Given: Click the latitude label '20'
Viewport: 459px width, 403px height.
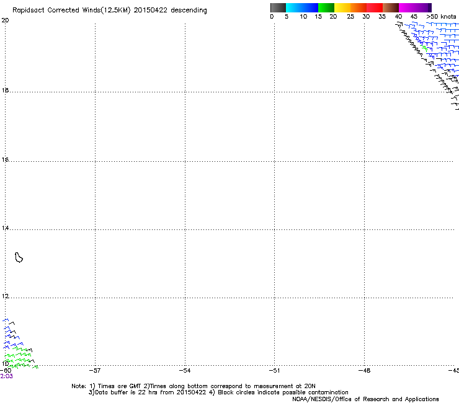Looking at the screenshot, I should (5, 20).
